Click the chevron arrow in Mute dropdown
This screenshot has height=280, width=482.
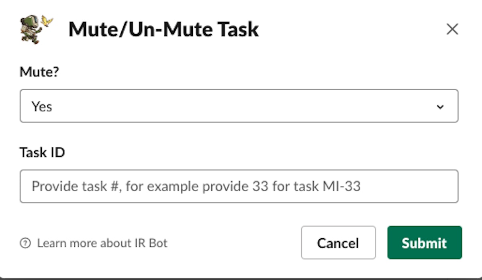click(440, 107)
